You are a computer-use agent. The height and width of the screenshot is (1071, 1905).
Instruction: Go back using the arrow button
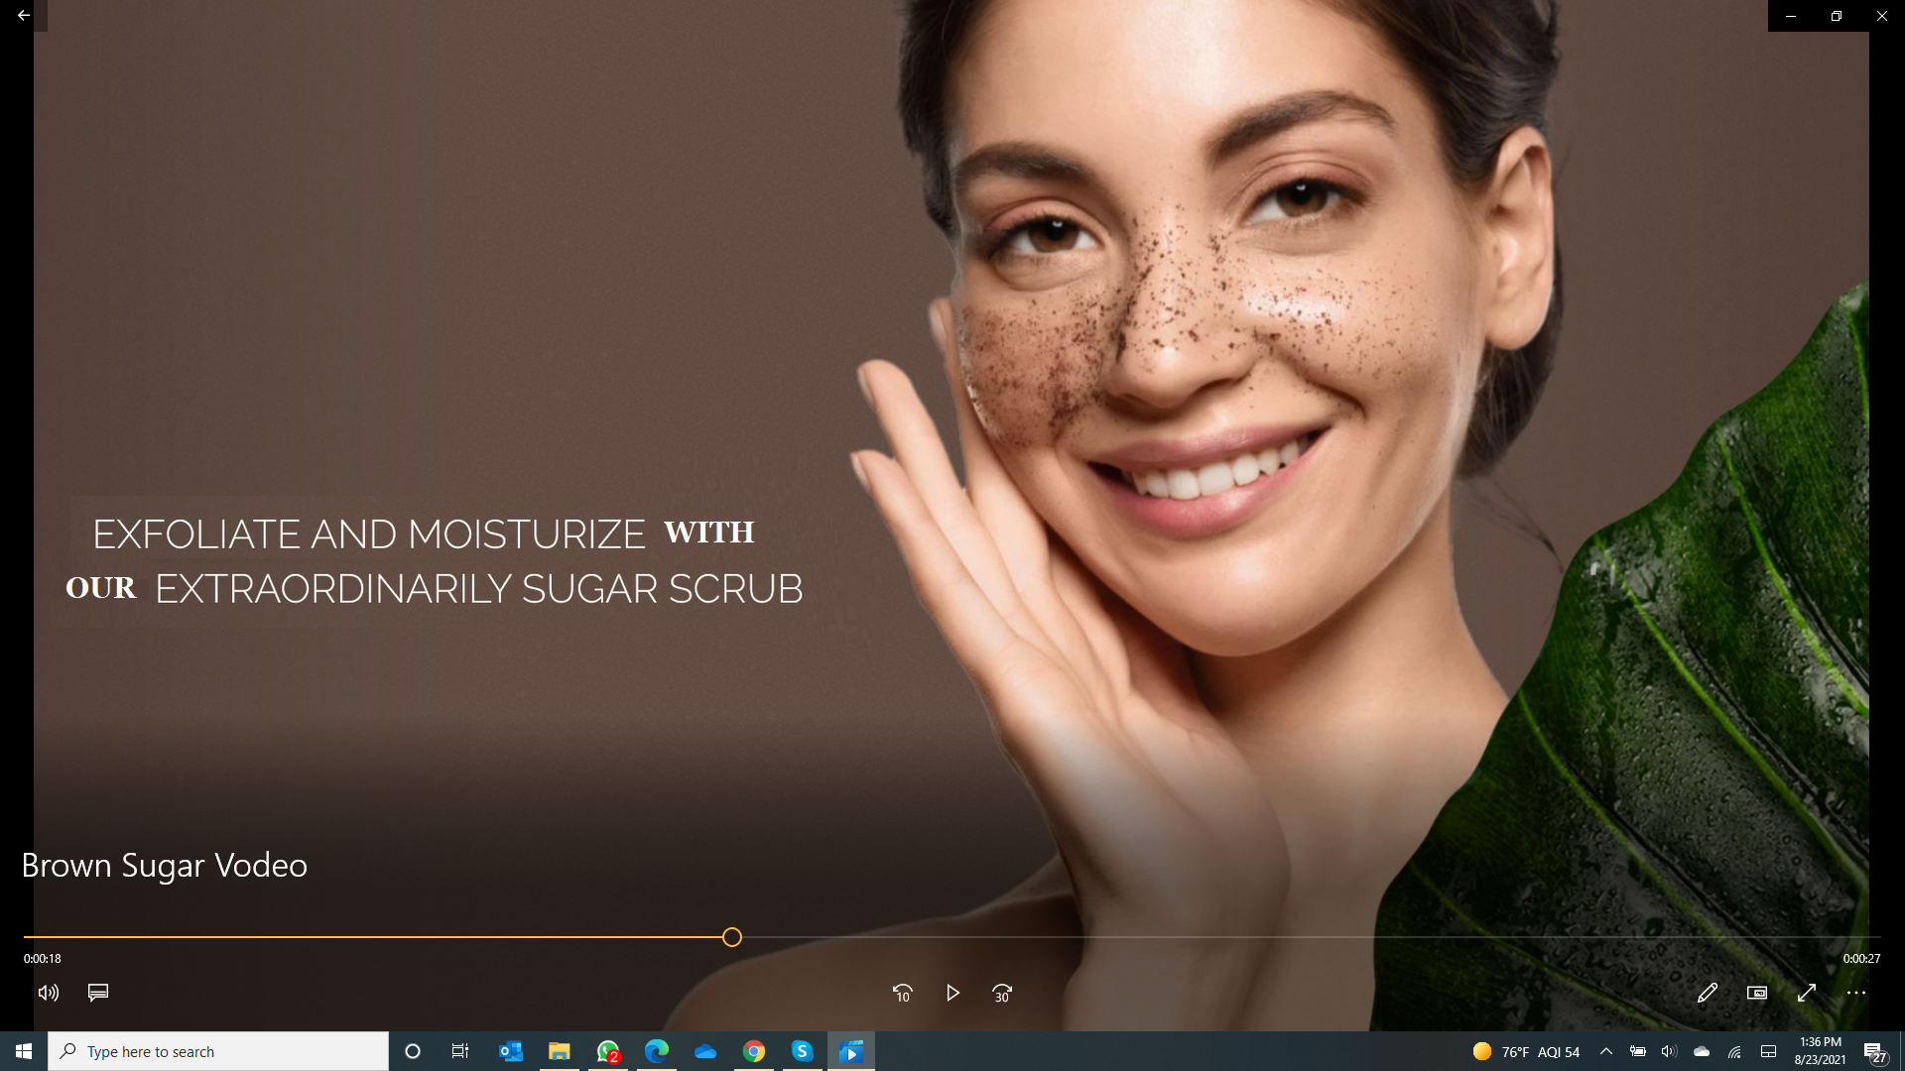24,16
